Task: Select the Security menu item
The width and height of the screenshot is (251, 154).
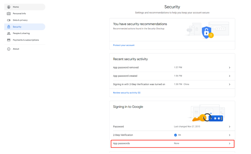Action: coord(25,27)
